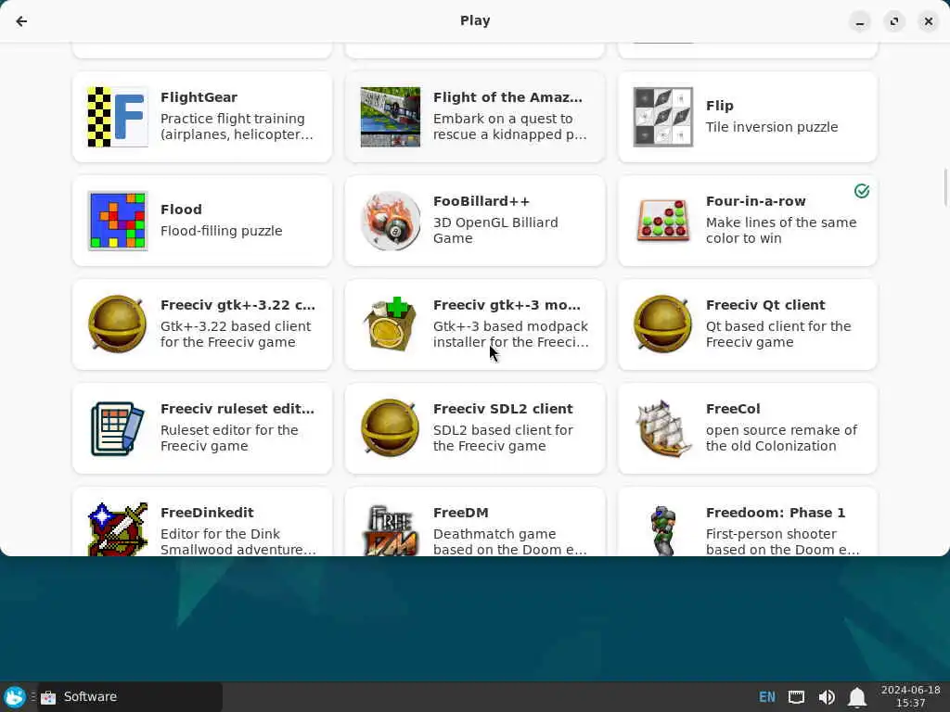Open the taskbar start menu bird icon

[x=15, y=697]
